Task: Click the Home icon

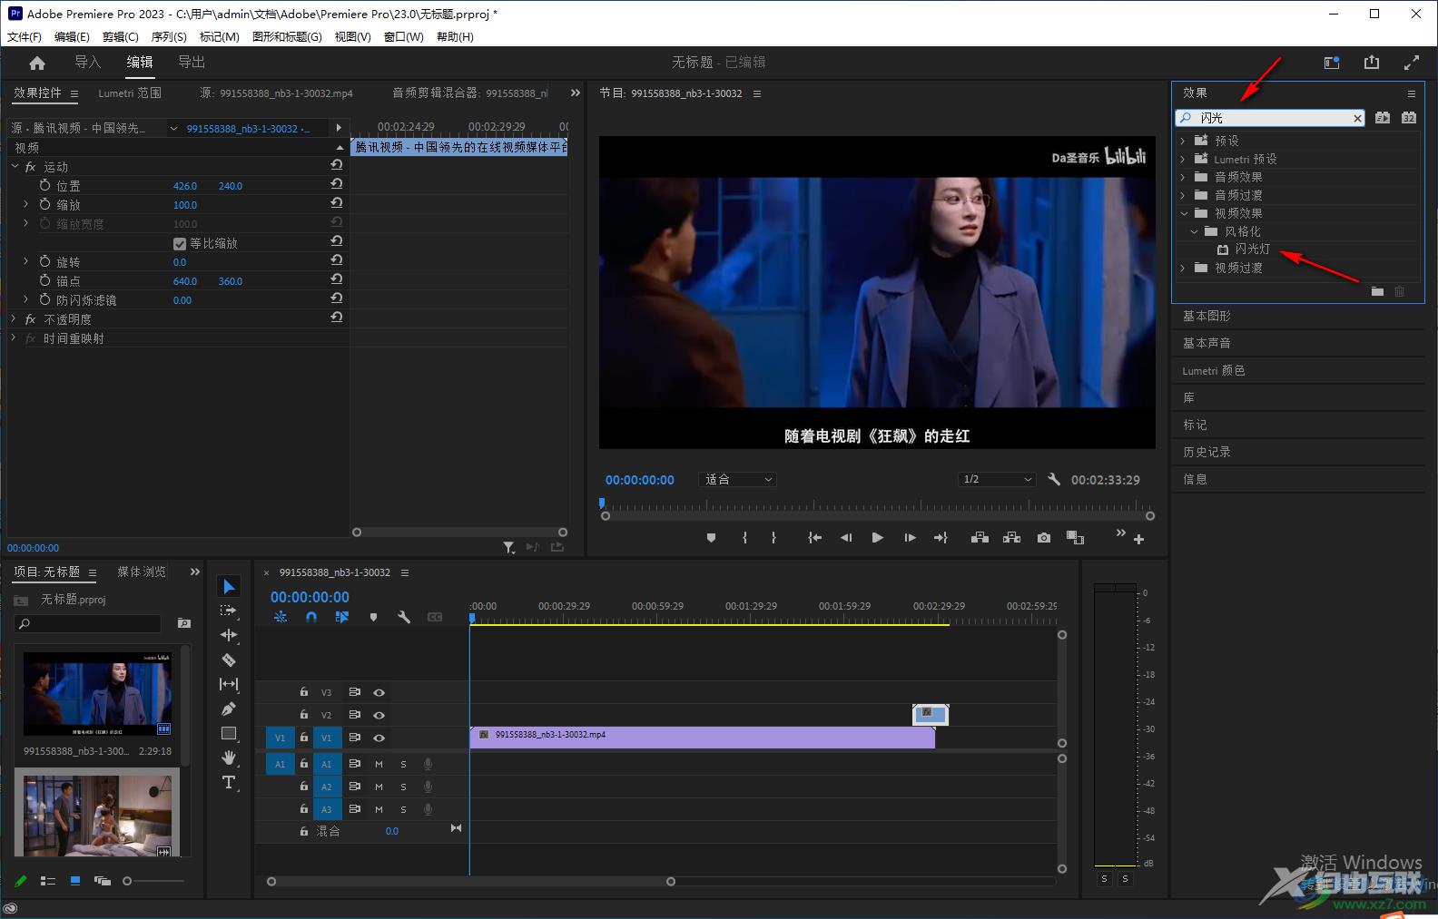Action: point(37,63)
